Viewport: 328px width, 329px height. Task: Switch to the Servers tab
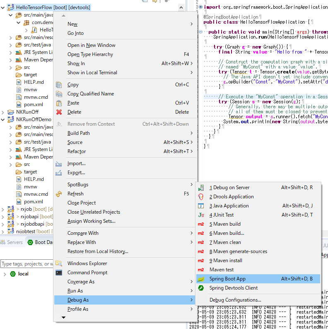click(x=12, y=242)
